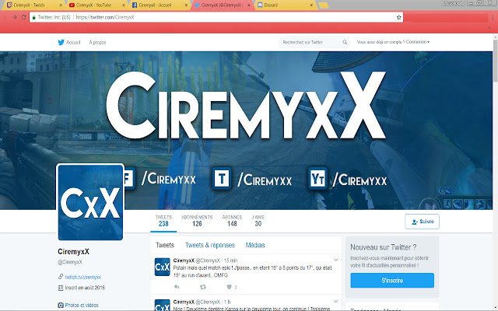Go forward in browser history
This screenshot has width=498, height=311.
click(x=14, y=17)
